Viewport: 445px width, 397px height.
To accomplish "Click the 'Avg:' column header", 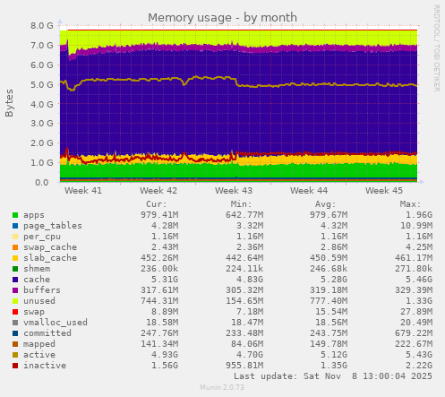I will pos(326,204).
